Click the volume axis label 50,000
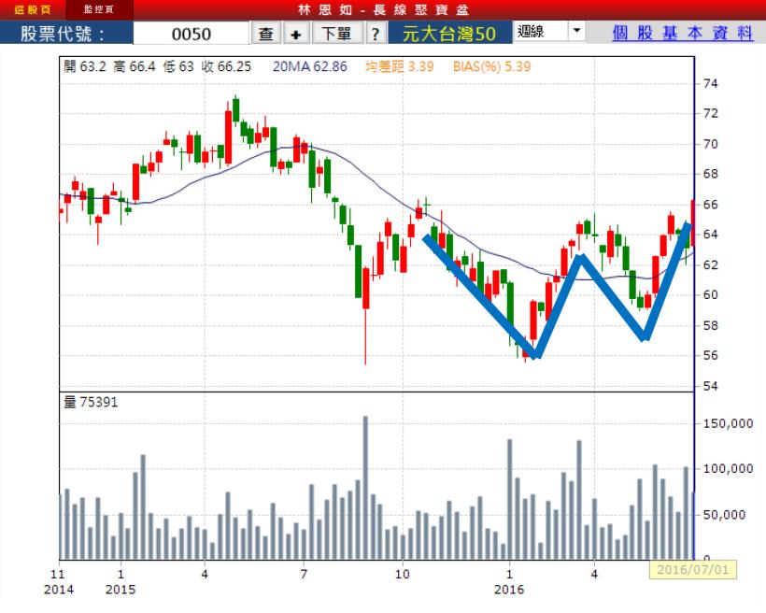766x613 pixels. pos(724,514)
